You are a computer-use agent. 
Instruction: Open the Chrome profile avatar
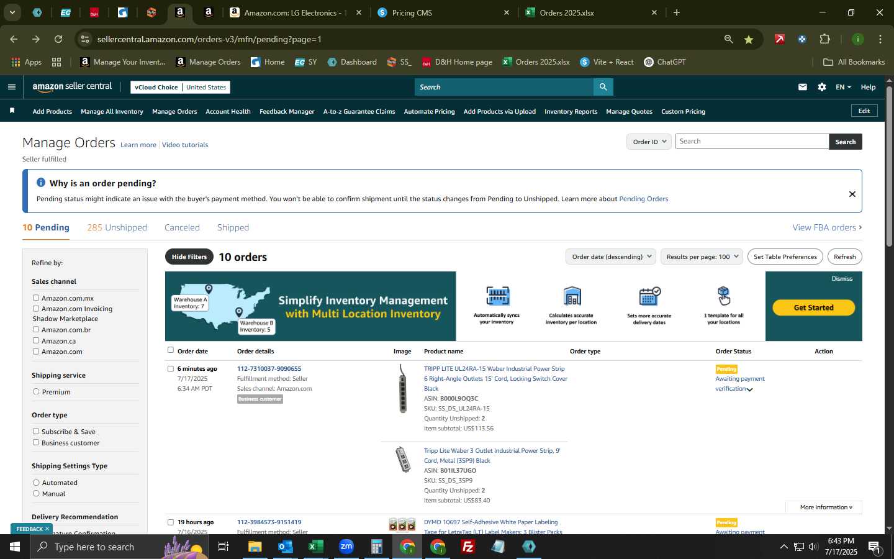858,39
